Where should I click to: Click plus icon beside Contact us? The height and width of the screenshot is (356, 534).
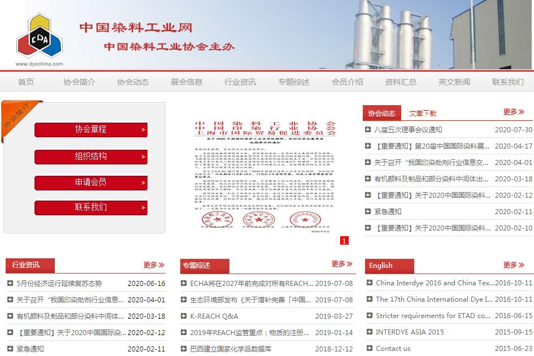point(370,349)
